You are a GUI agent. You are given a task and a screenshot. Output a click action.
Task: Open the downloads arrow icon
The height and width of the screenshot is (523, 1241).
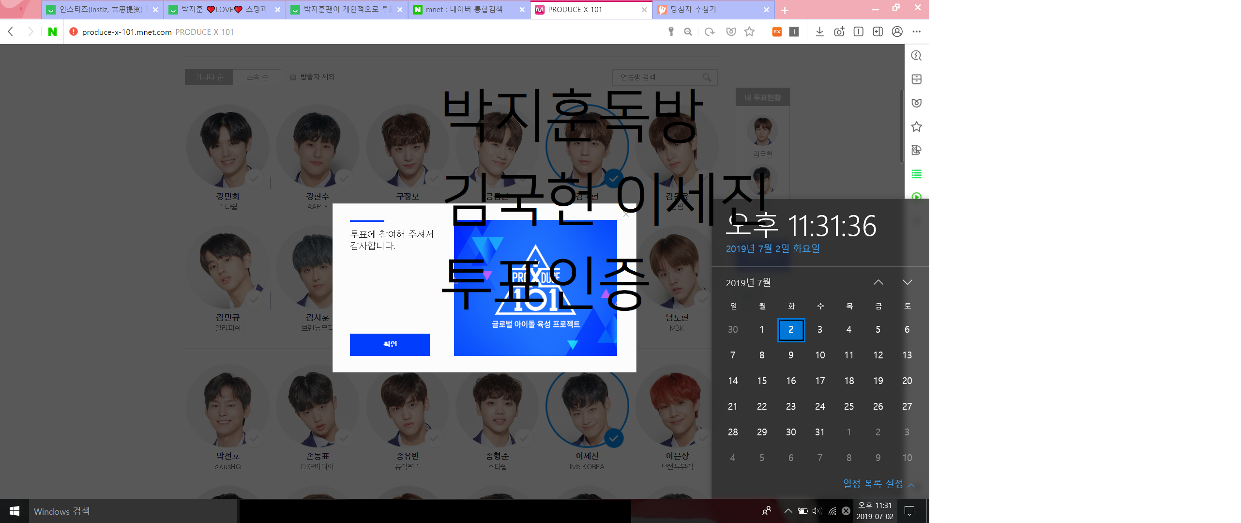point(819,32)
